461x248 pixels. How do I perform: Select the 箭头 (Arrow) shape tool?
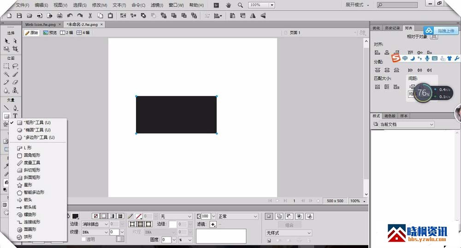tap(29, 200)
